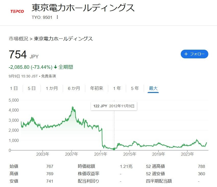
Task: Click the 東京電力ホールディングス breadcrumb text
Action: [x=63, y=39]
